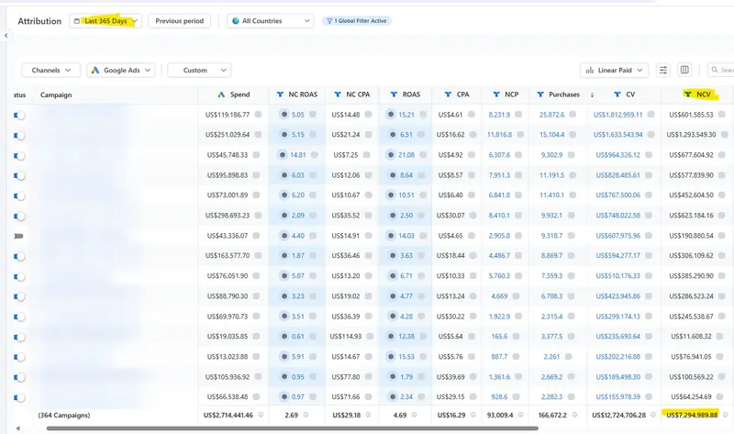Toggle status of the US$73,001.89 campaign
The image size is (734, 434).
click(19, 195)
